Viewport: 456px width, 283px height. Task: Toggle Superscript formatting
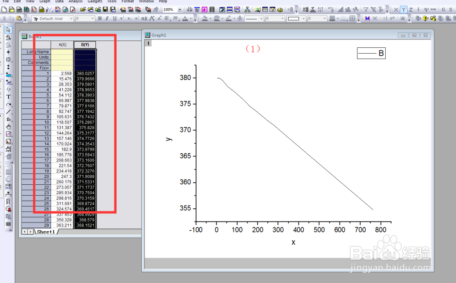(x=122, y=19)
